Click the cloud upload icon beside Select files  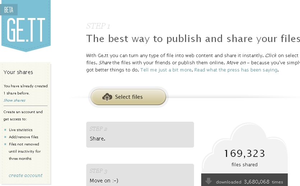(107, 97)
